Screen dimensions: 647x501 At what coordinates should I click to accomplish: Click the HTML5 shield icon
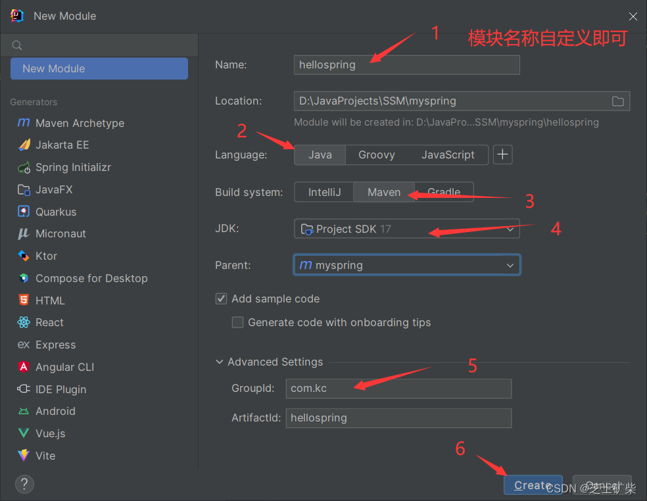[24, 300]
